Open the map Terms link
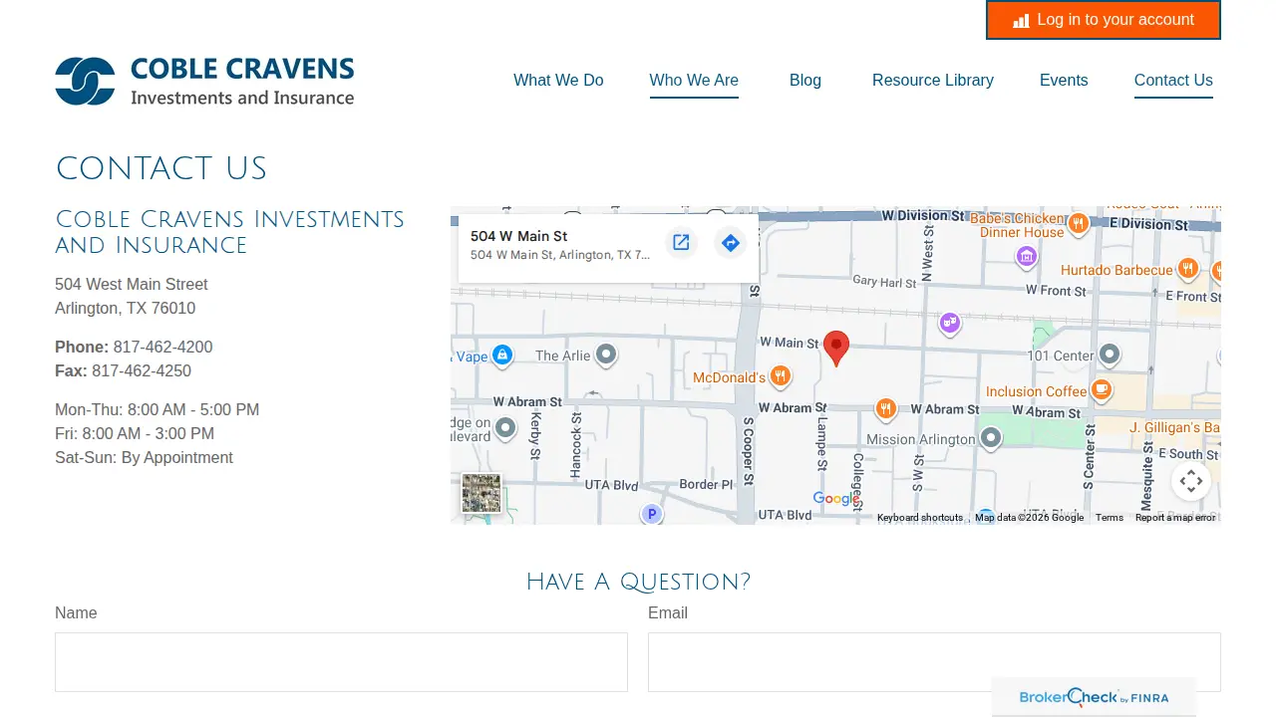Image resolution: width=1276 pixels, height=717 pixels. click(1110, 518)
